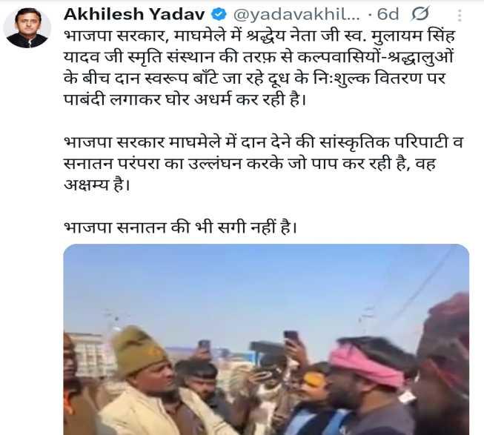Screen dimensions: 484x435
Task: Click the blue verified badge
Action: click(x=219, y=15)
